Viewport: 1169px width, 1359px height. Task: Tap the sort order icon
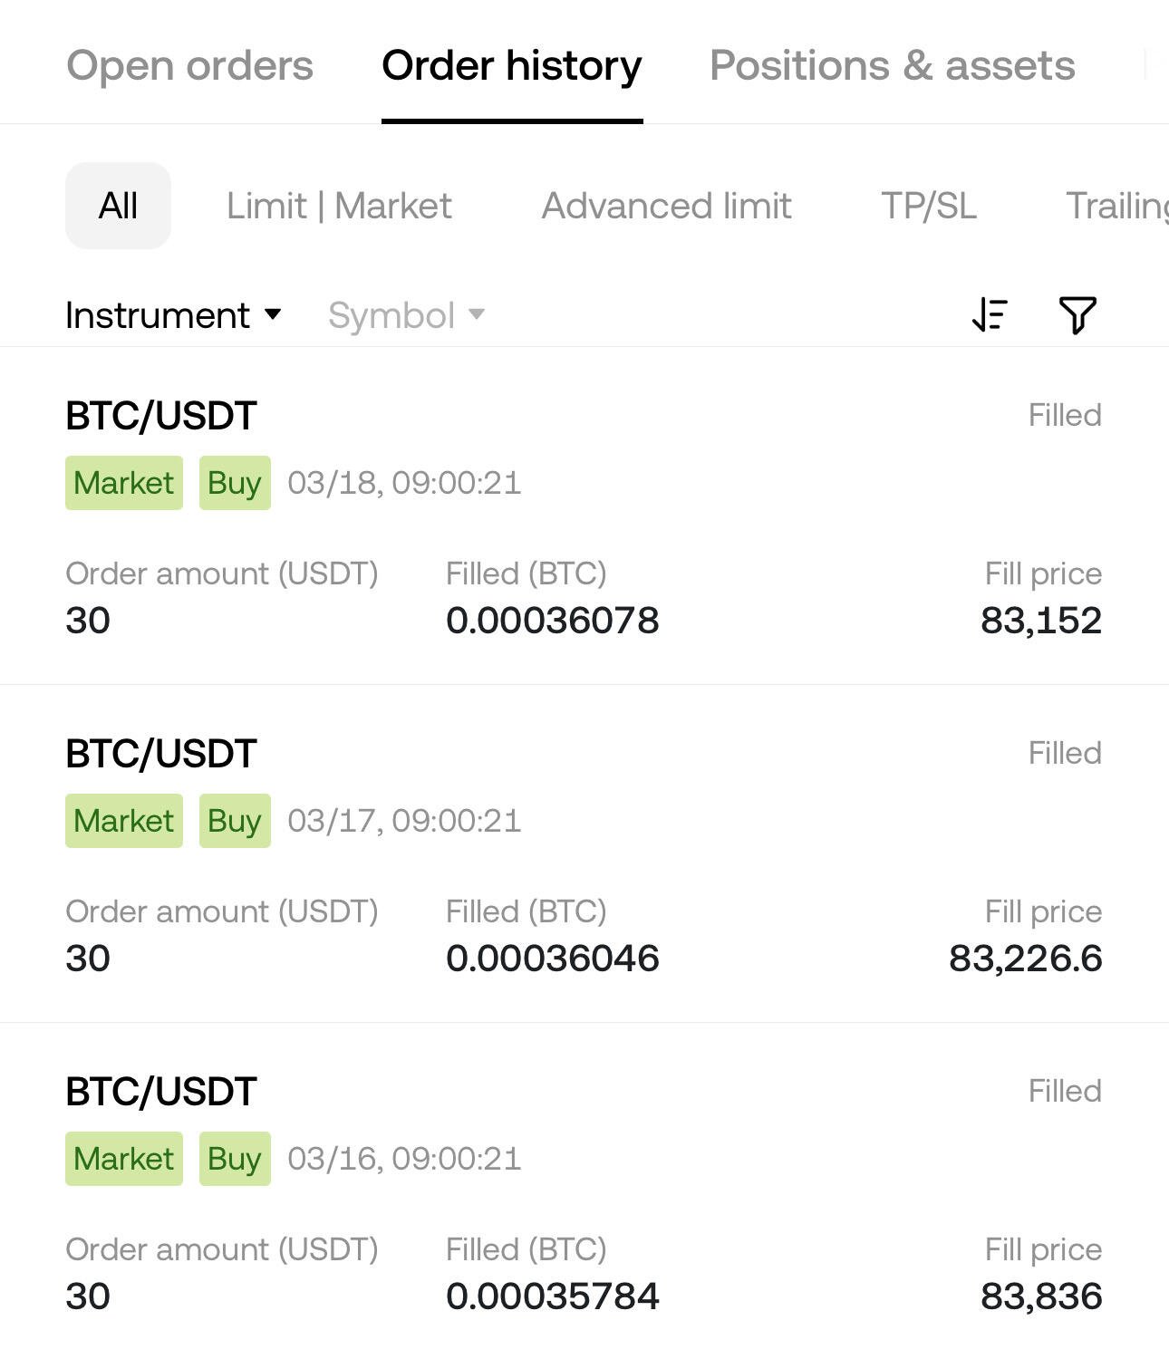tap(990, 315)
